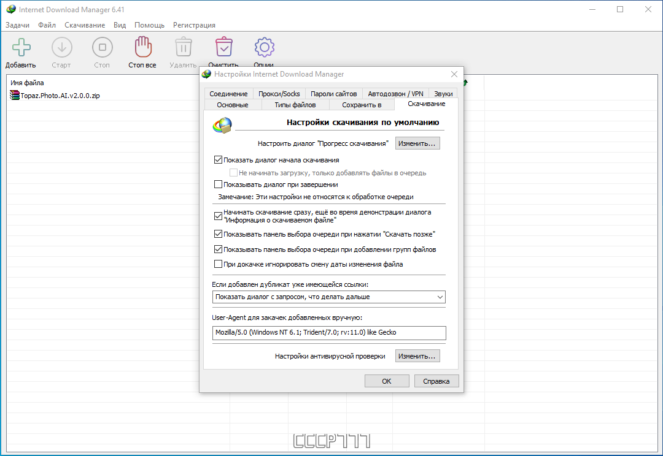Image resolution: width=663 pixels, height=456 pixels.
Task: Select Topaz.Photo.AI.v2.0.0.zip in download list
Action: pos(60,96)
